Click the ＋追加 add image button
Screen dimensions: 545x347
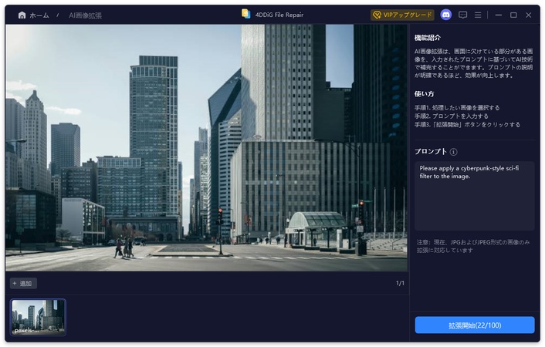click(x=23, y=284)
